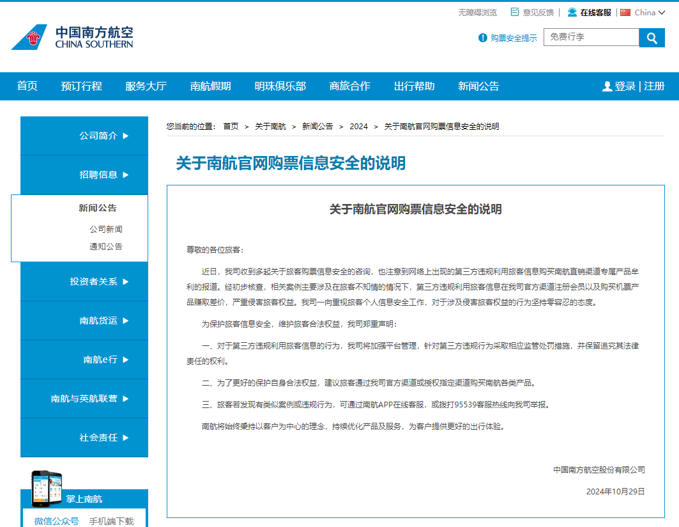
Task: Click 在线客服 link text
Action: (x=596, y=13)
